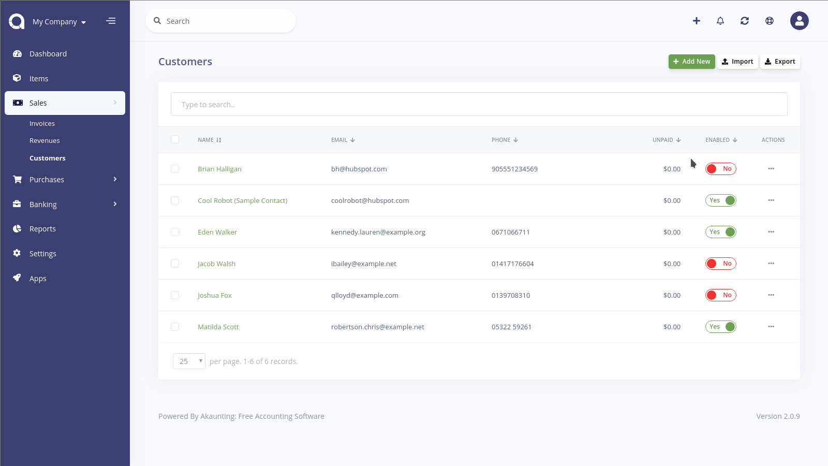Tick the checkbox for Jacob Walsh
Viewport: 828px width, 466px height.
click(x=175, y=264)
